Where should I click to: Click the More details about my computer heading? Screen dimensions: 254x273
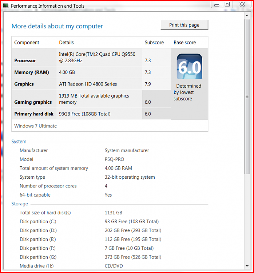coord(57,26)
